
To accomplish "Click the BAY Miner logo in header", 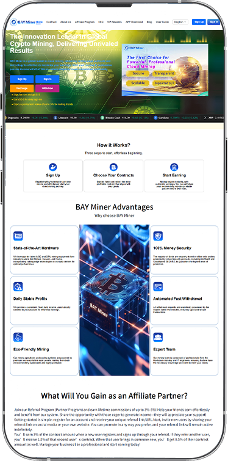I will (x=23, y=22).
